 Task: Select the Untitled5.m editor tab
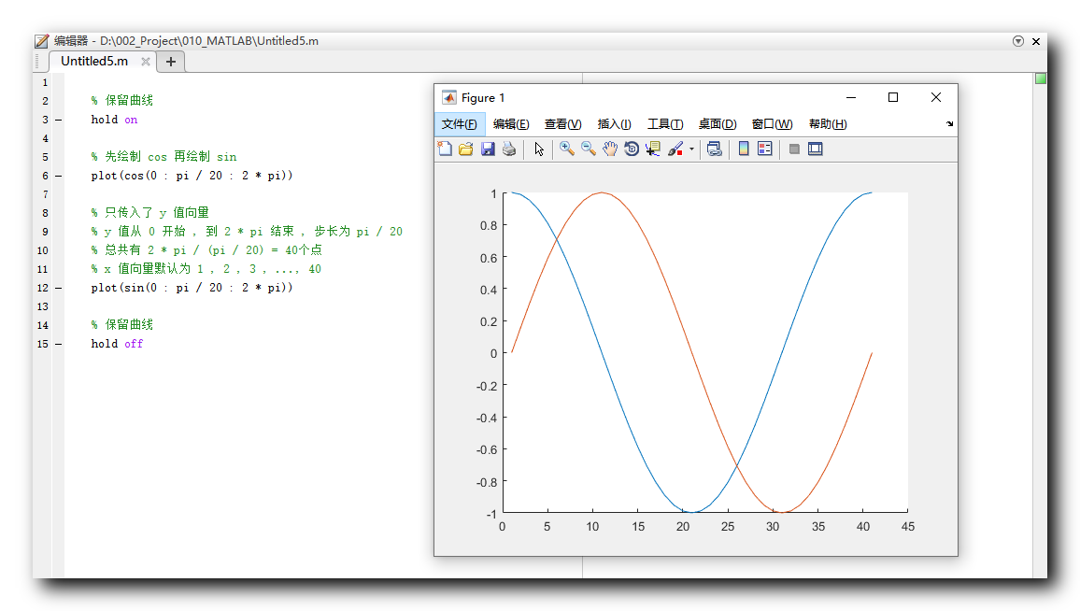(x=94, y=62)
